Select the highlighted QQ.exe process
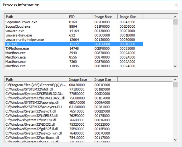 [74, 44]
